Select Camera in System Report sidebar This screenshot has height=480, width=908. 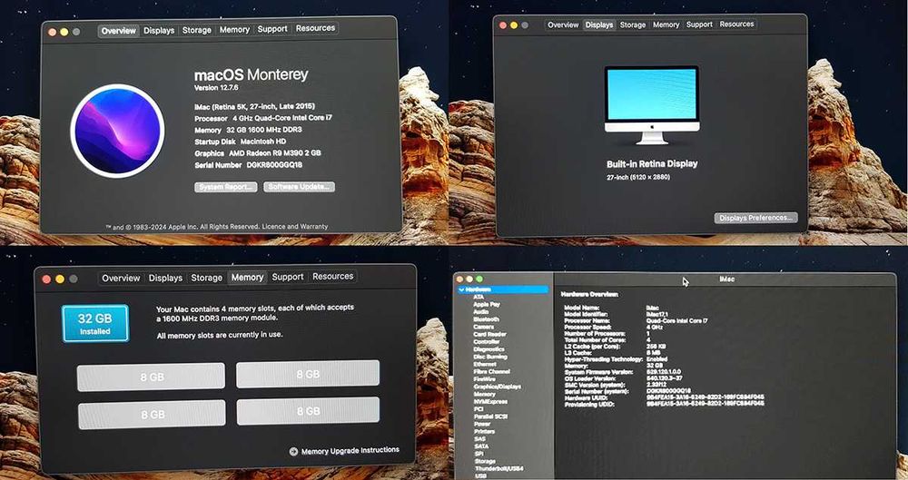point(484,327)
